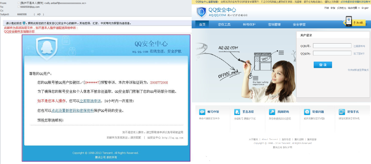Viewport: 371px width, 164px height.
Task: Open the 帐号保护 navigation tab
Action: click(x=249, y=25)
